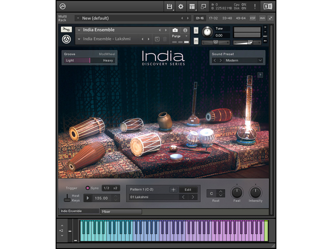Click the NI logo icon

tap(268, 6)
